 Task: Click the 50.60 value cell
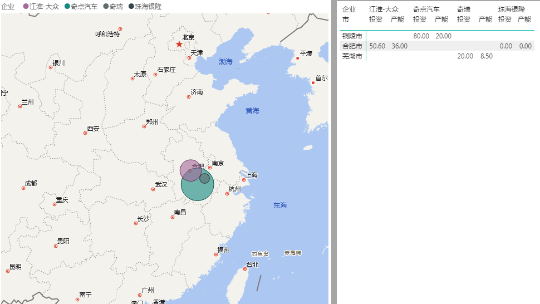tap(377, 46)
